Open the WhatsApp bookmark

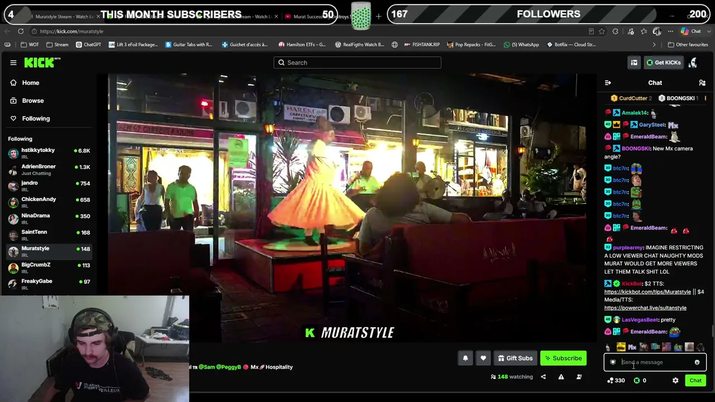coord(521,45)
